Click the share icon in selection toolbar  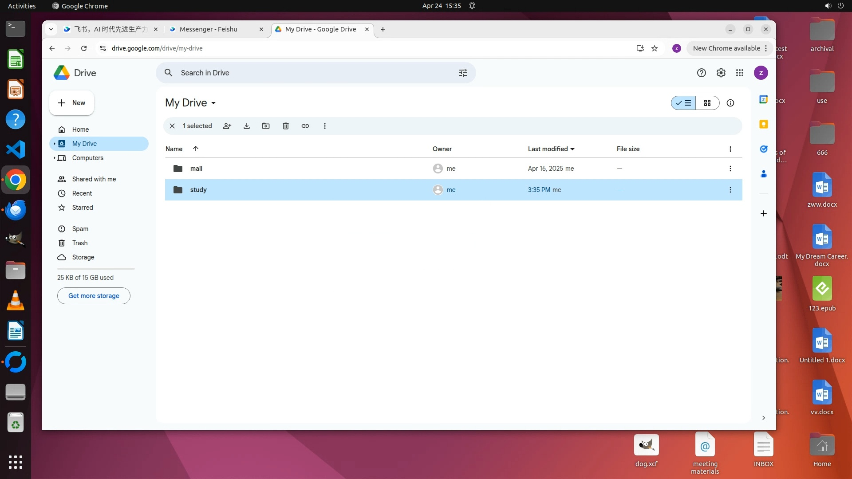[x=227, y=126]
